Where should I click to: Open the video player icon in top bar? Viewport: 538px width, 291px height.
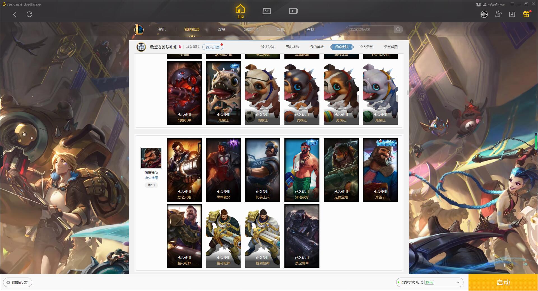(293, 11)
